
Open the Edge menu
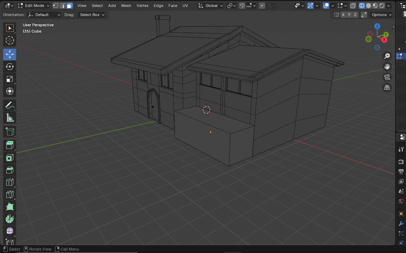click(158, 6)
